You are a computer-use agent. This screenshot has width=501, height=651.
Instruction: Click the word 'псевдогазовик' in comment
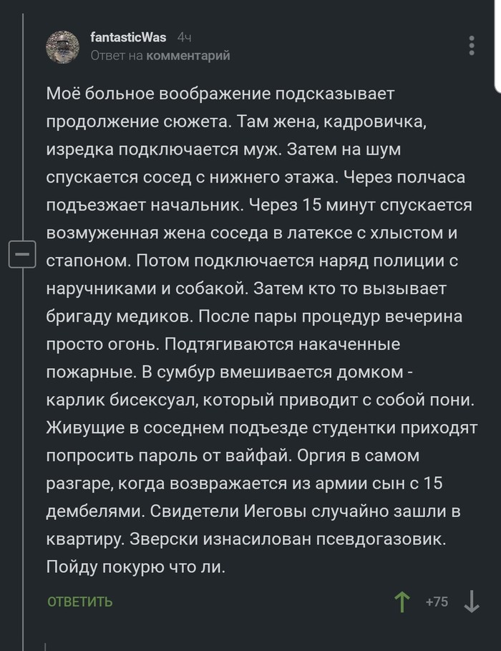click(381, 539)
